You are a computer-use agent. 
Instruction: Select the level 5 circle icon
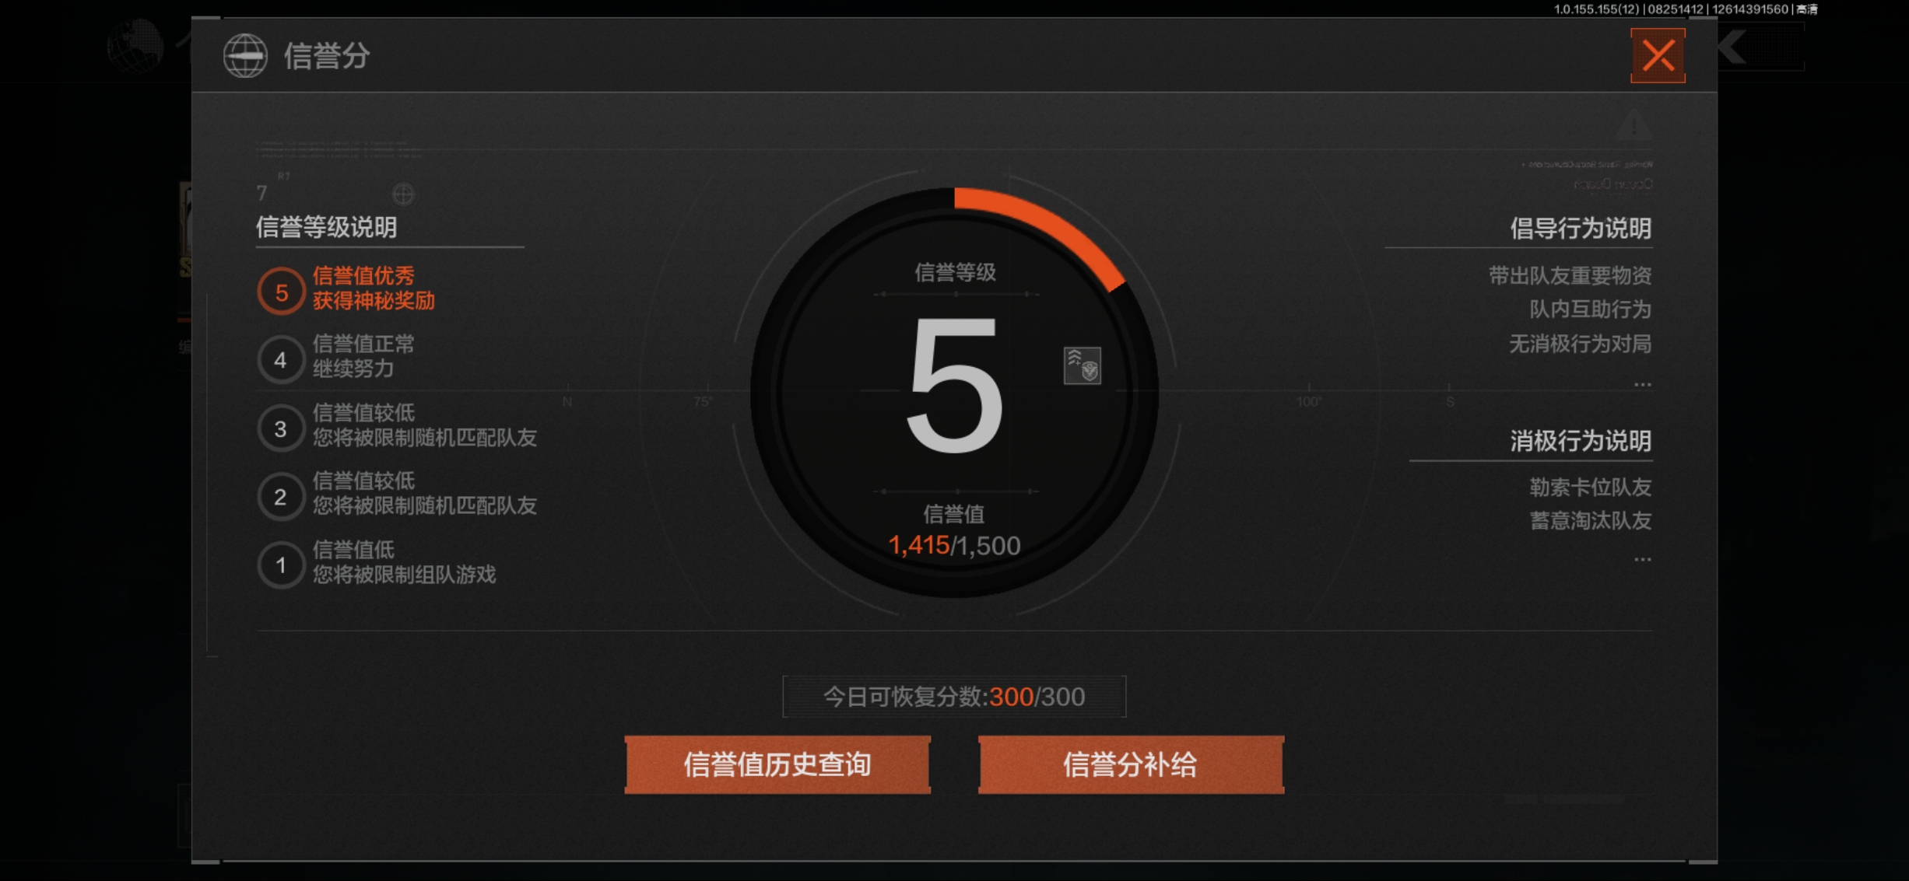click(281, 292)
